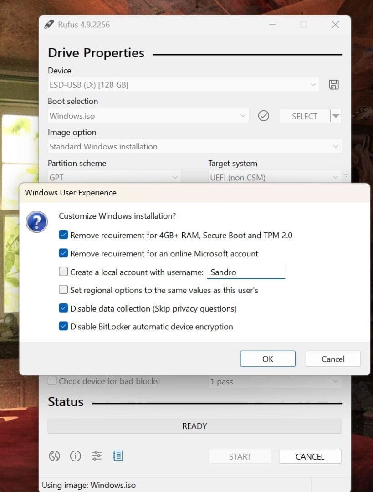Compute image checksums with the checkmark icon
The width and height of the screenshot is (373, 492).
coord(263,116)
